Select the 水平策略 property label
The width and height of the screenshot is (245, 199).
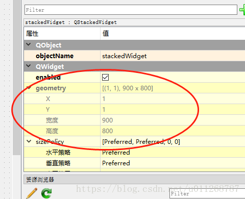tap(58, 153)
